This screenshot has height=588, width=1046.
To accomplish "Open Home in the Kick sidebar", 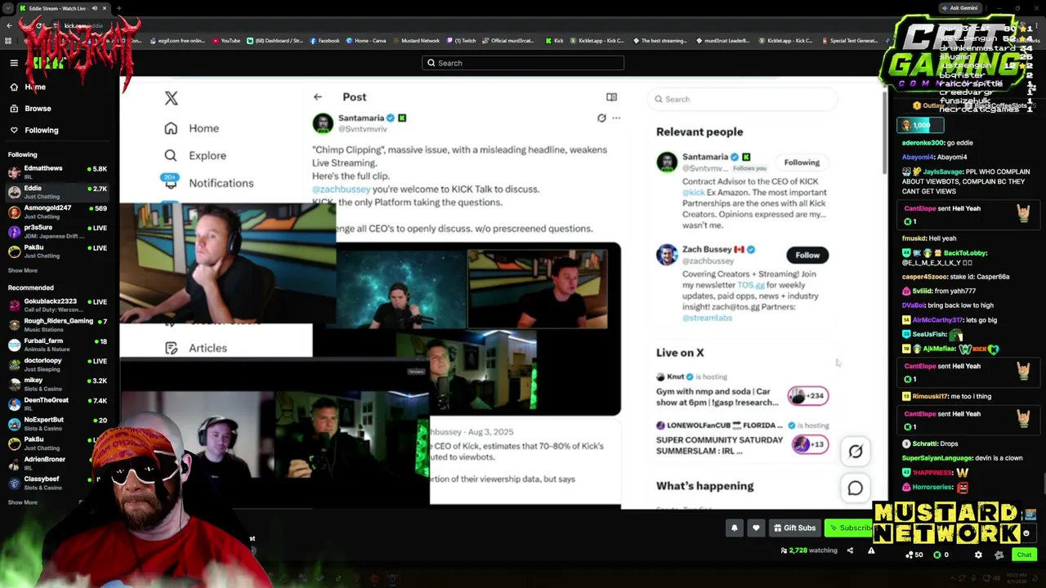I will (35, 87).
